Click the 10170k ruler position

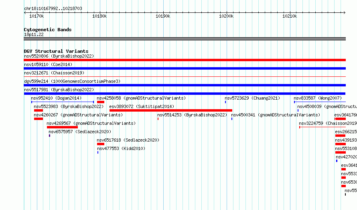[37, 16]
